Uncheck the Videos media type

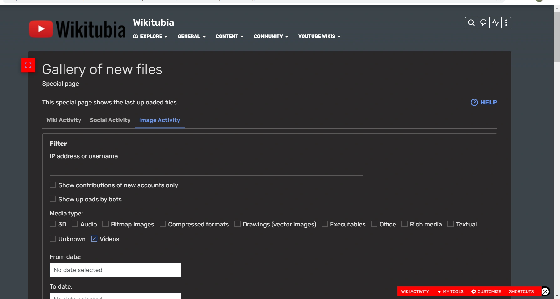(94, 239)
